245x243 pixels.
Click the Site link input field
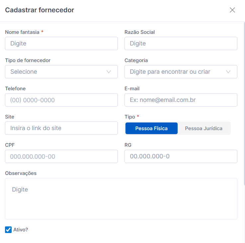click(x=61, y=128)
